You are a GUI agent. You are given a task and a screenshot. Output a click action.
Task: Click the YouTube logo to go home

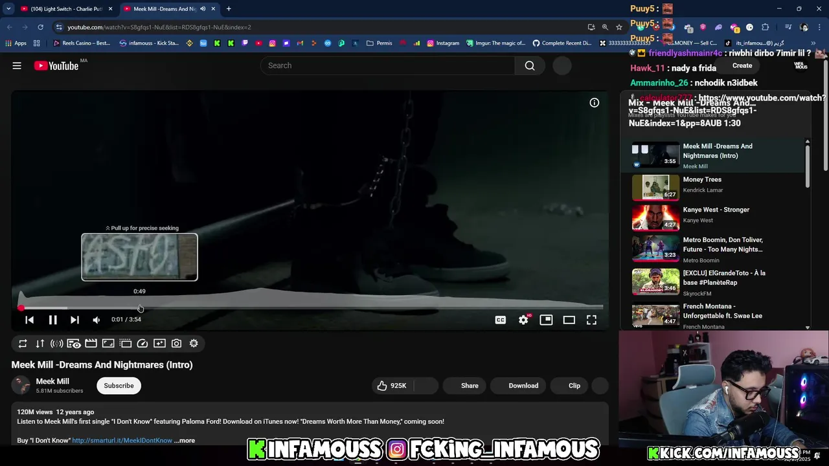pyautogui.click(x=56, y=65)
